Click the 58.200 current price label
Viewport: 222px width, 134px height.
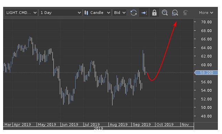pos(206,73)
